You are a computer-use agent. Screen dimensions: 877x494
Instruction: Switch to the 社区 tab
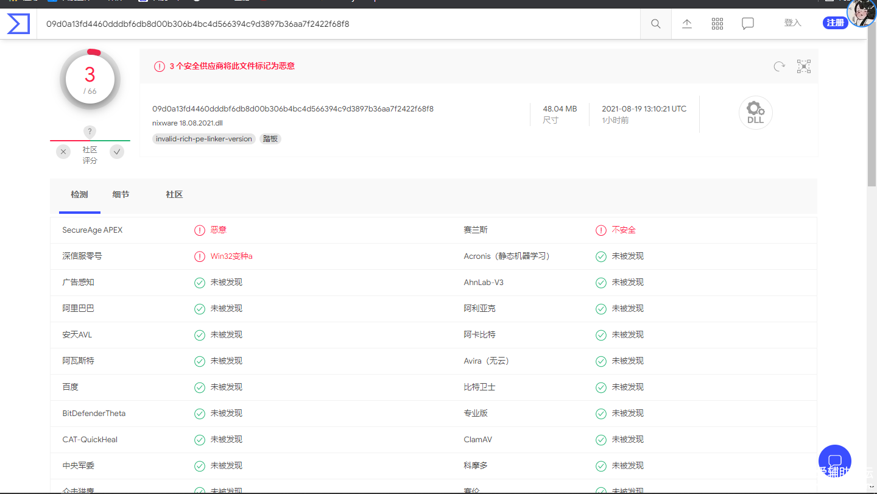[174, 195]
